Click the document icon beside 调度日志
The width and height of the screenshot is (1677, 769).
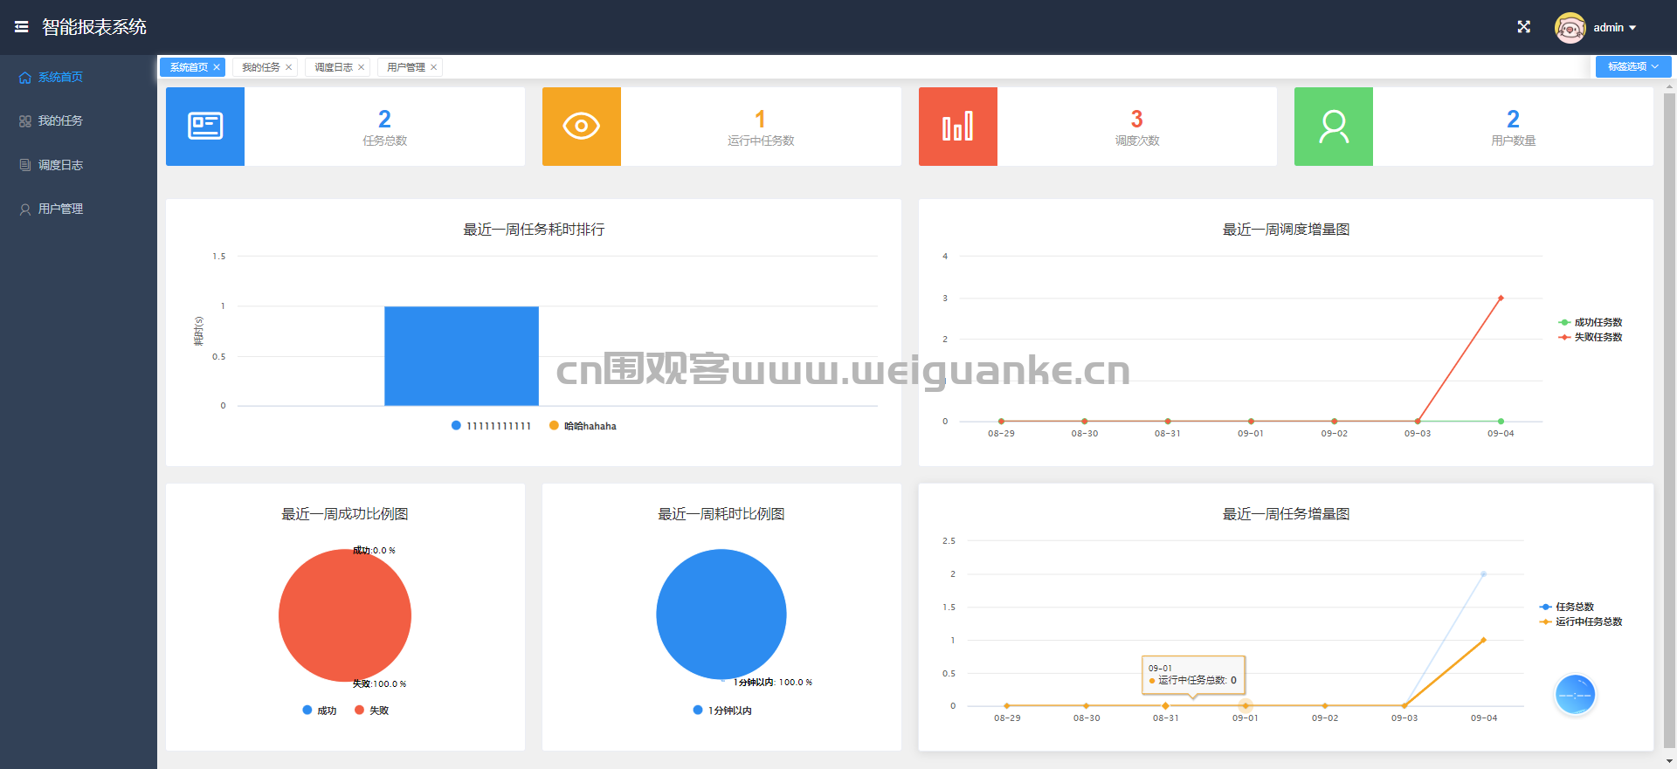[25, 165]
